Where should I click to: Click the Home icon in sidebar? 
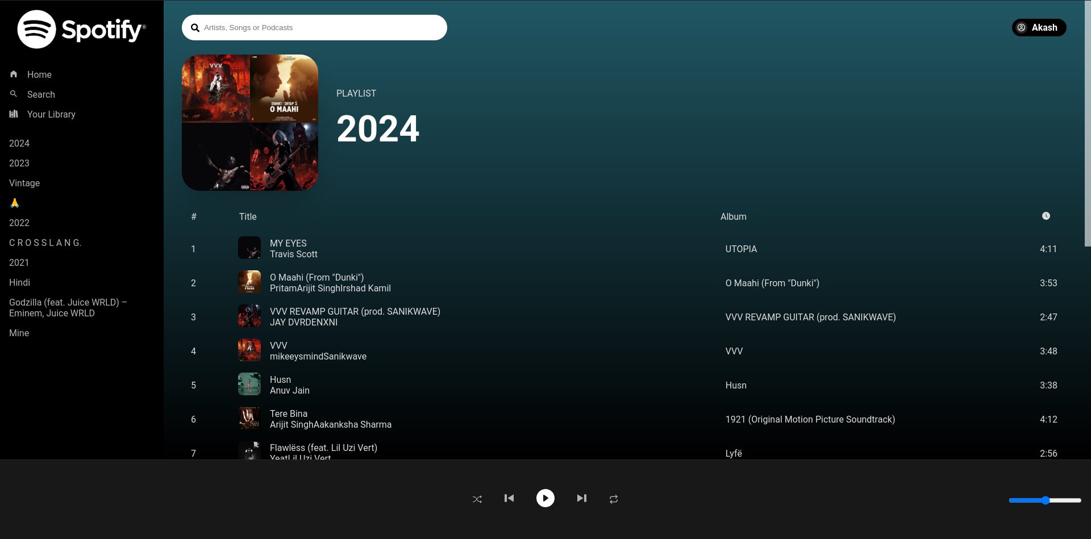tap(14, 74)
